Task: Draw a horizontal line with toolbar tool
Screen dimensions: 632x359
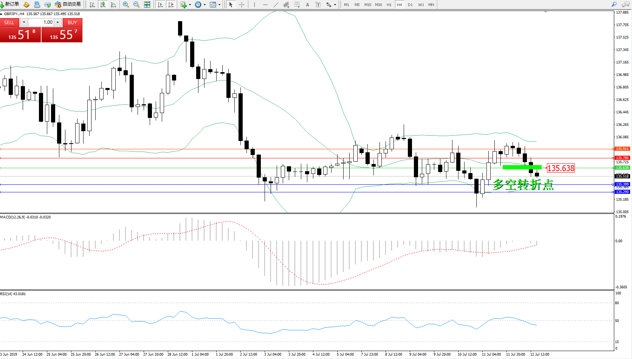Action: (x=265, y=5)
